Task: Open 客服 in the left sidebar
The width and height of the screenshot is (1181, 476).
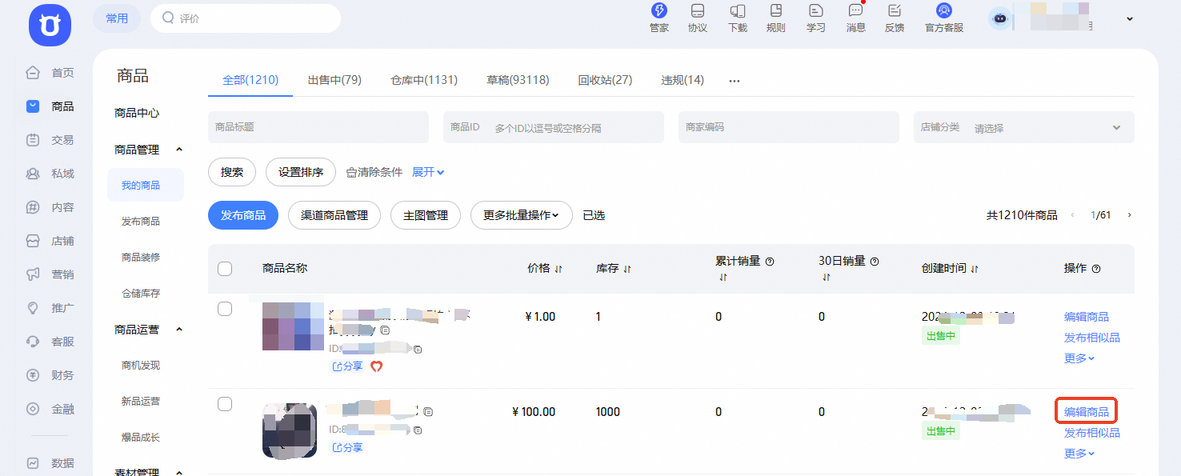Action: click(50, 342)
